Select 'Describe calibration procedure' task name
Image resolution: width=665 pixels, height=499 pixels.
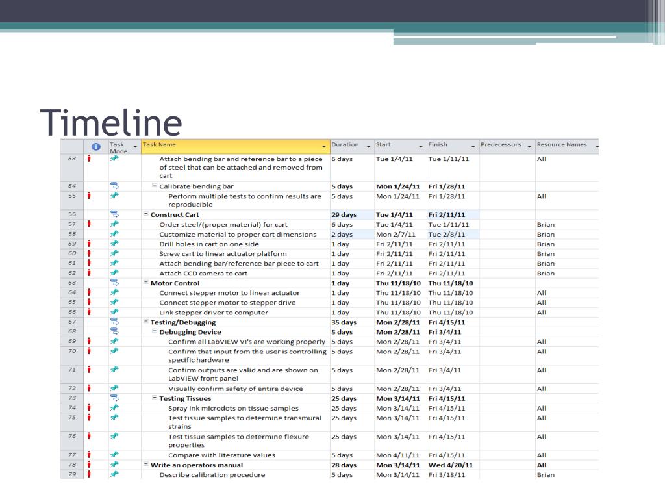(212, 475)
